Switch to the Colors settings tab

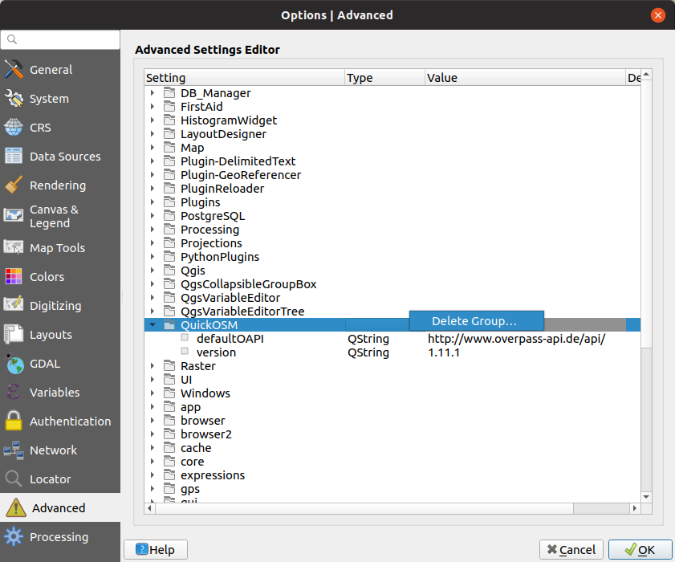(x=60, y=276)
